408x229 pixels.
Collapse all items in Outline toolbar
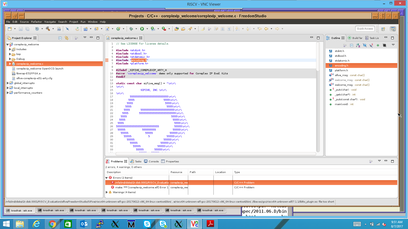[x=352, y=45]
